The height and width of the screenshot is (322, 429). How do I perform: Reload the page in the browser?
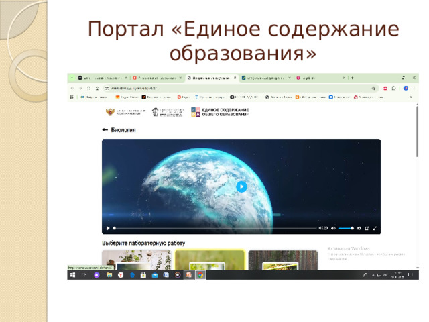(88, 88)
